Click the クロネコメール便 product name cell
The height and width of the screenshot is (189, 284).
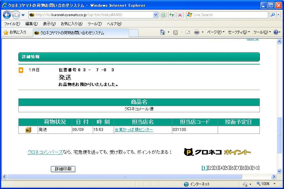click(139, 109)
